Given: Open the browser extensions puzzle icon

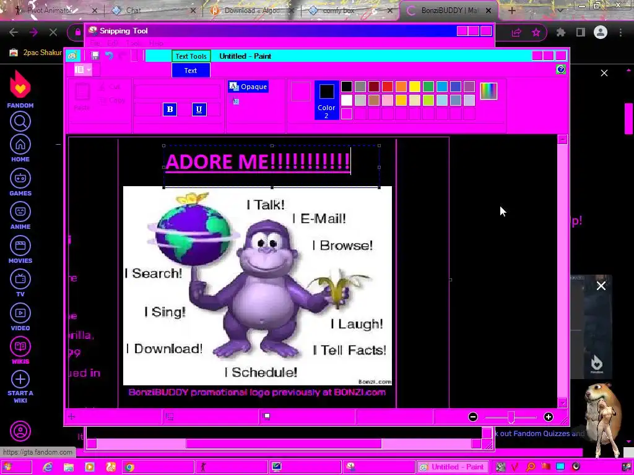Looking at the screenshot, I should 561,32.
